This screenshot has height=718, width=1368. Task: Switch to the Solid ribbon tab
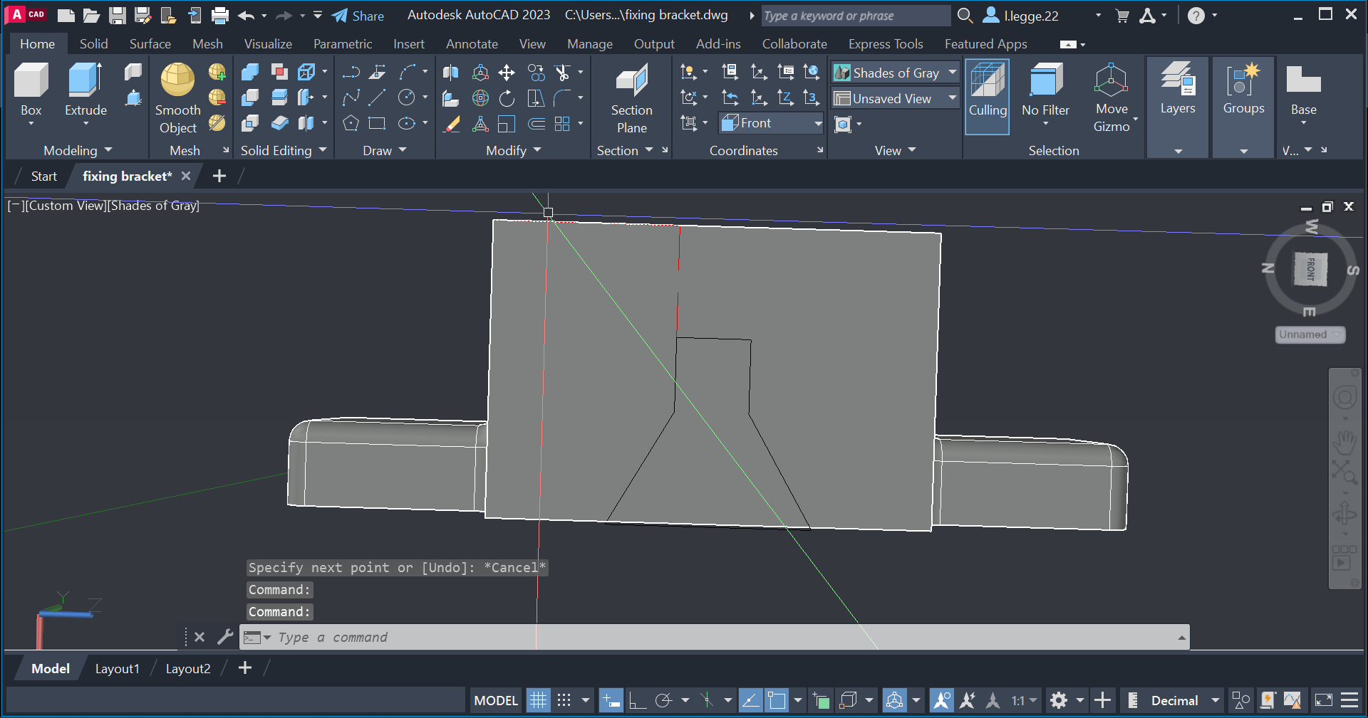tap(93, 43)
